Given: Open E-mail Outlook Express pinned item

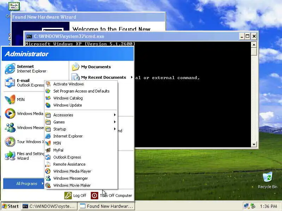Looking at the screenshot, I should (x=24, y=83).
